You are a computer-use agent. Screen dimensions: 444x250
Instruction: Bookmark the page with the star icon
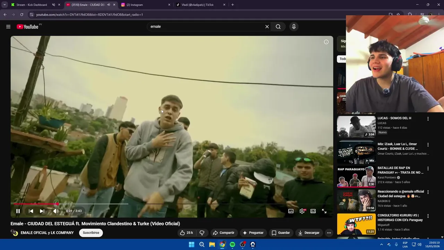[x=399, y=15]
